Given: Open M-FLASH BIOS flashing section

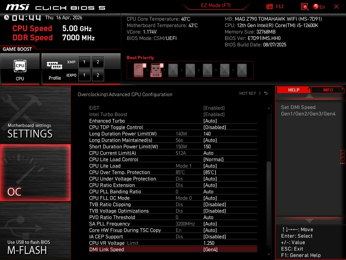Looking at the screenshot, I should tap(35, 231).
